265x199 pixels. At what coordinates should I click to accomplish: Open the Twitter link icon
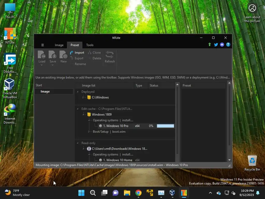216,45
